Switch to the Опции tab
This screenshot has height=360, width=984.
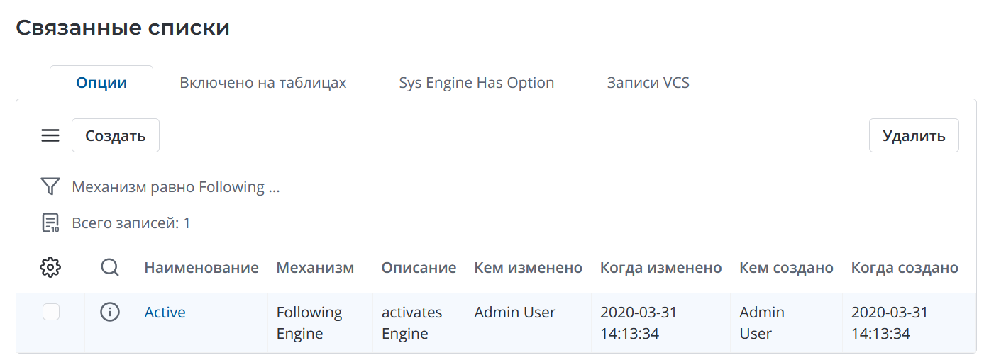pos(101,83)
